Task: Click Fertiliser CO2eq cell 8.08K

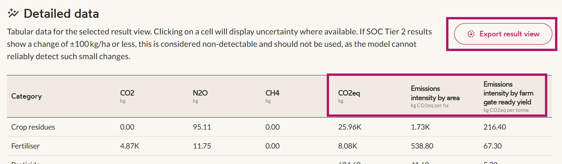Action: [348, 146]
